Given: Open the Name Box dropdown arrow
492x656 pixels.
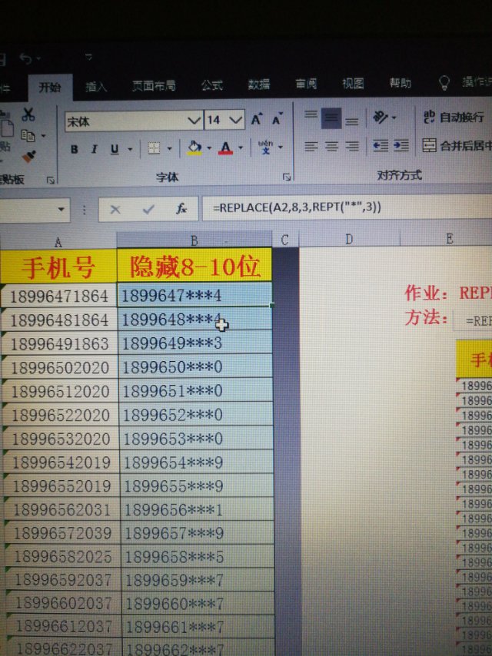Looking at the screenshot, I should click(61, 209).
